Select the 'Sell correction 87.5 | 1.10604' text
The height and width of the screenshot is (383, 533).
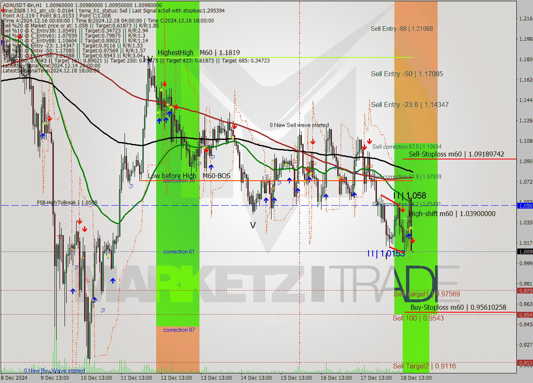point(407,147)
